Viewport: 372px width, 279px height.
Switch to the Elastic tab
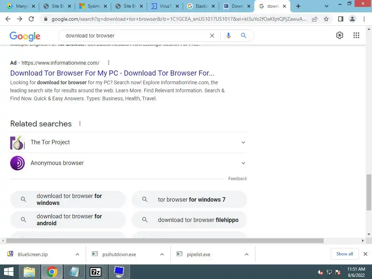coord(201,7)
